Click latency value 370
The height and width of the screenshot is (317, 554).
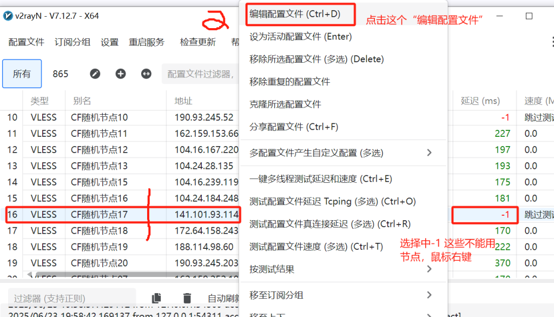point(503,263)
